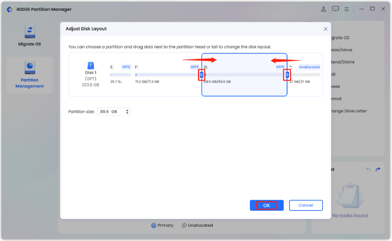Click the Unallocated label tag

click(x=309, y=67)
